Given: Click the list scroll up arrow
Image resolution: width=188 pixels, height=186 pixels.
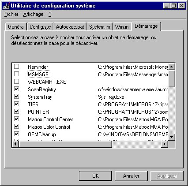Looking at the screenshot, I should [171, 67].
